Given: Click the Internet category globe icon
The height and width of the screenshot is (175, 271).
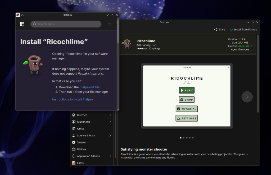Looking at the screenshot, I should (x=74, y=115).
